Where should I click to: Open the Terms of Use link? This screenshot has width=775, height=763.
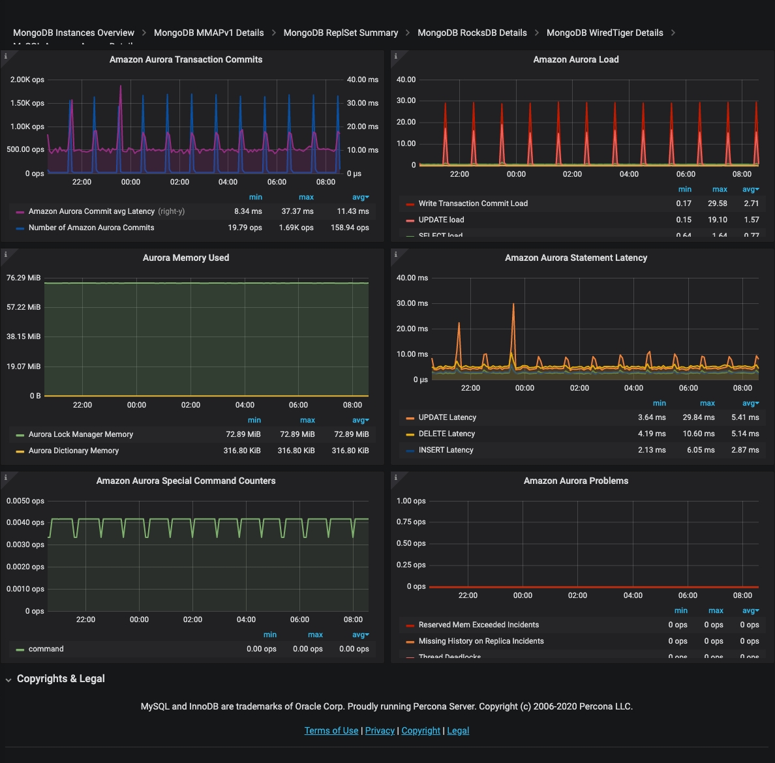point(331,730)
